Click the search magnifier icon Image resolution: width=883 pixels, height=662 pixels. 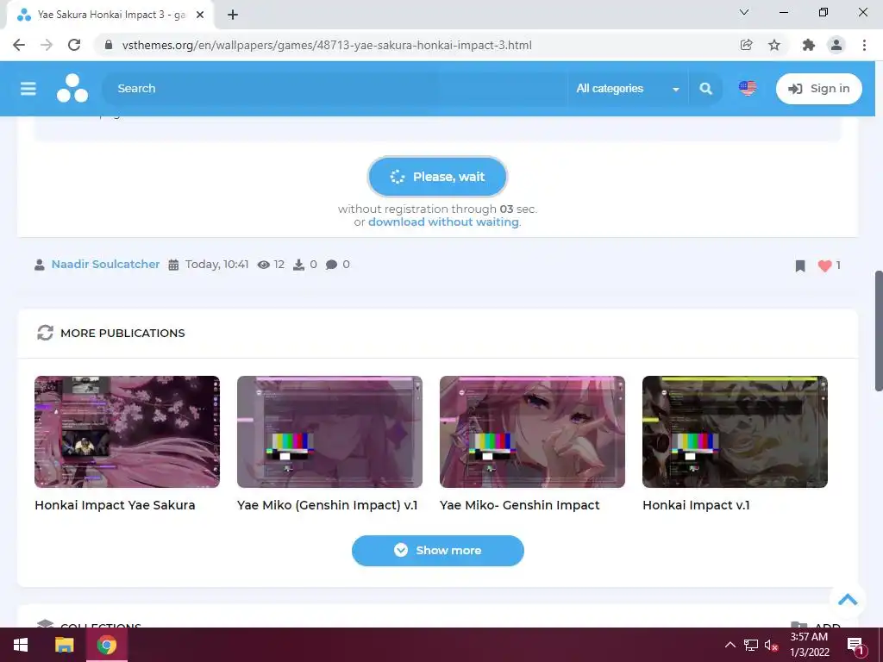[x=705, y=89]
